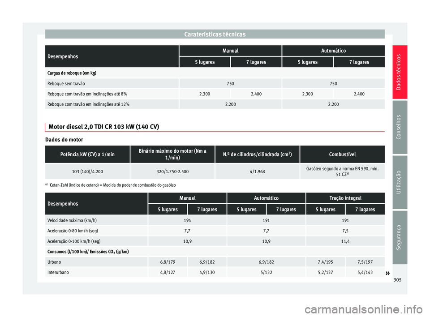Click the continuation double-arrow icon
This screenshot has height=317, width=430.
tap(387, 273)
